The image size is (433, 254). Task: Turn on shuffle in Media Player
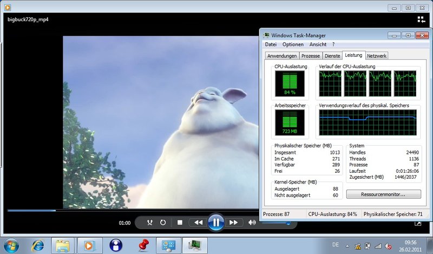point(150,223)
